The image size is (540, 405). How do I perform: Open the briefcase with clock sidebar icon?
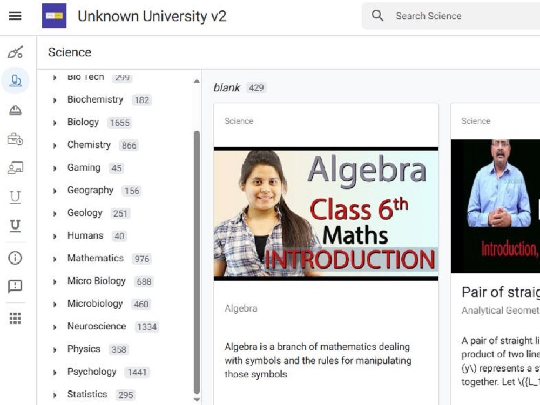tap(15, 139)
